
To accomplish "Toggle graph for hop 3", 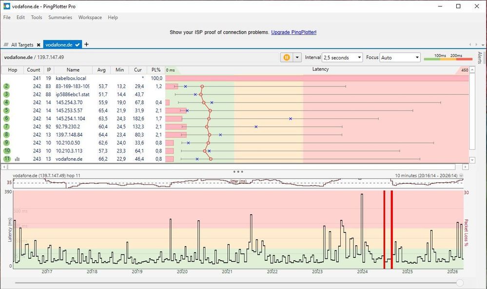I will pos(6,94).
